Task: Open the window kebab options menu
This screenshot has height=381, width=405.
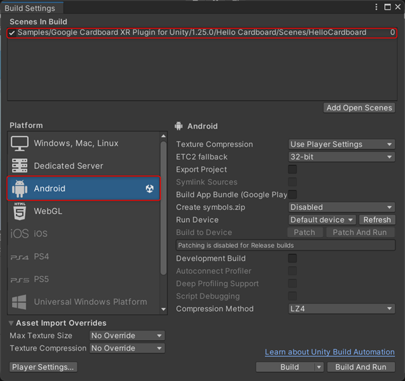Action: coord(376,7)
